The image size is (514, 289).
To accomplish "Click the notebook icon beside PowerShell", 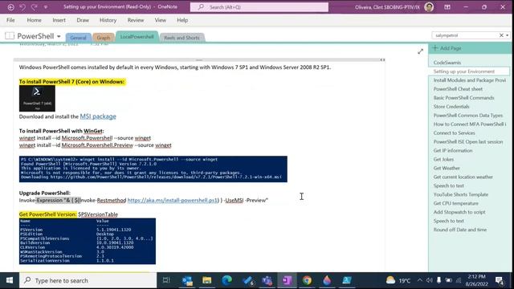I will tap(10, 35).
